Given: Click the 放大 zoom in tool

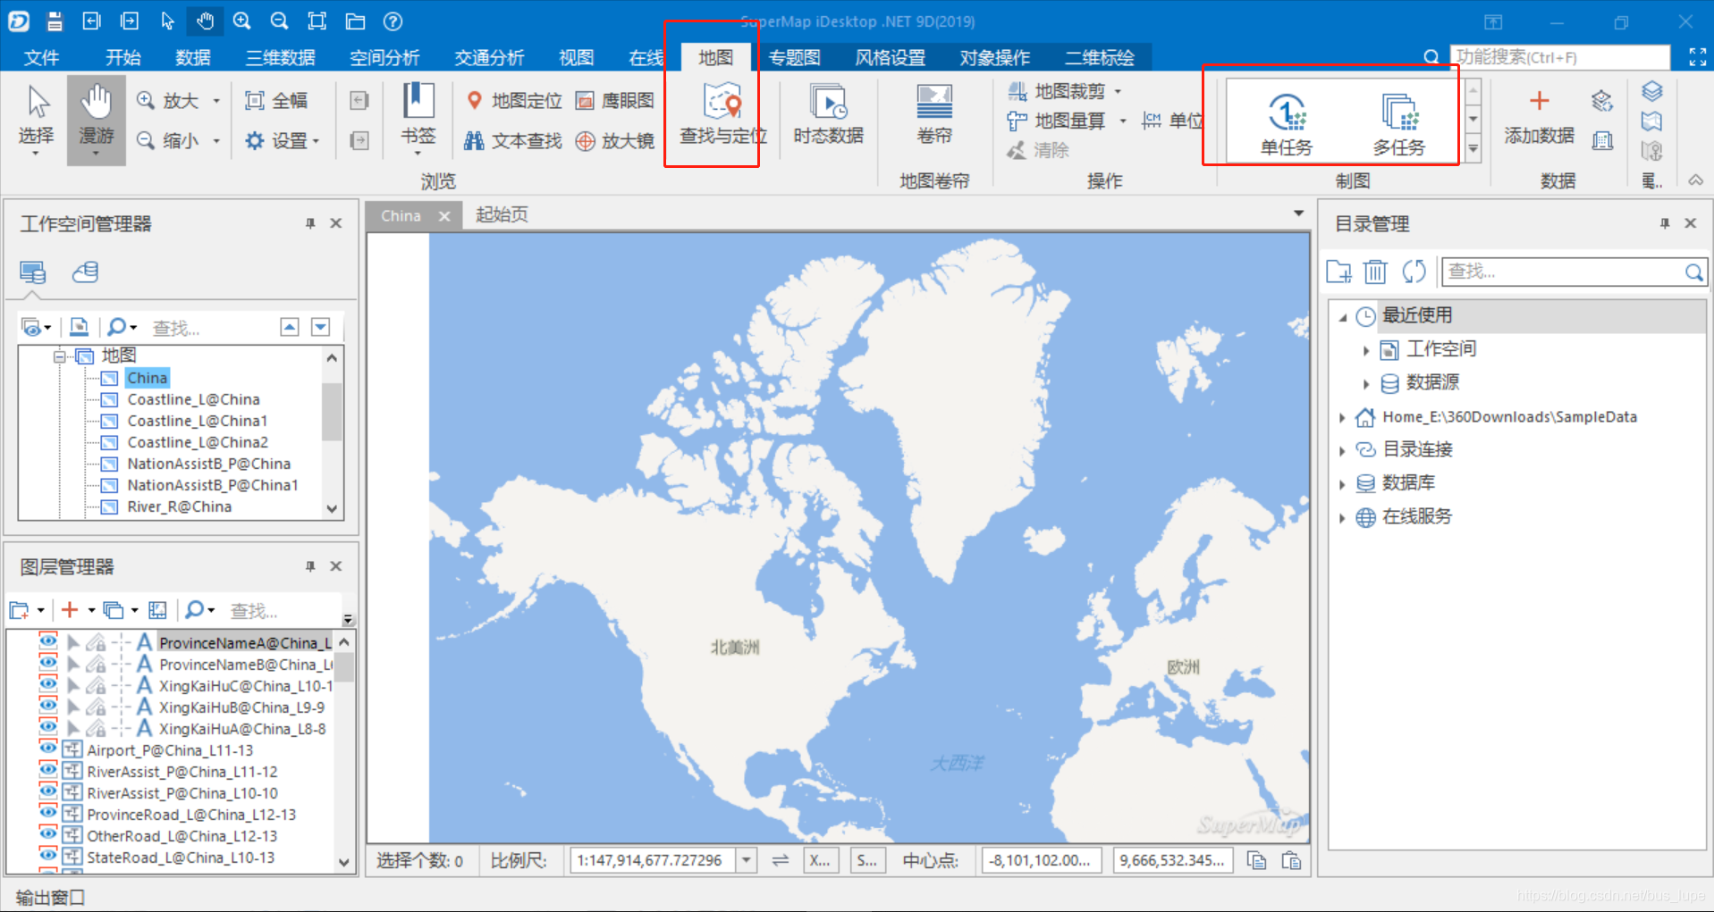Looking at the screenshot, I should coord(168,101).
